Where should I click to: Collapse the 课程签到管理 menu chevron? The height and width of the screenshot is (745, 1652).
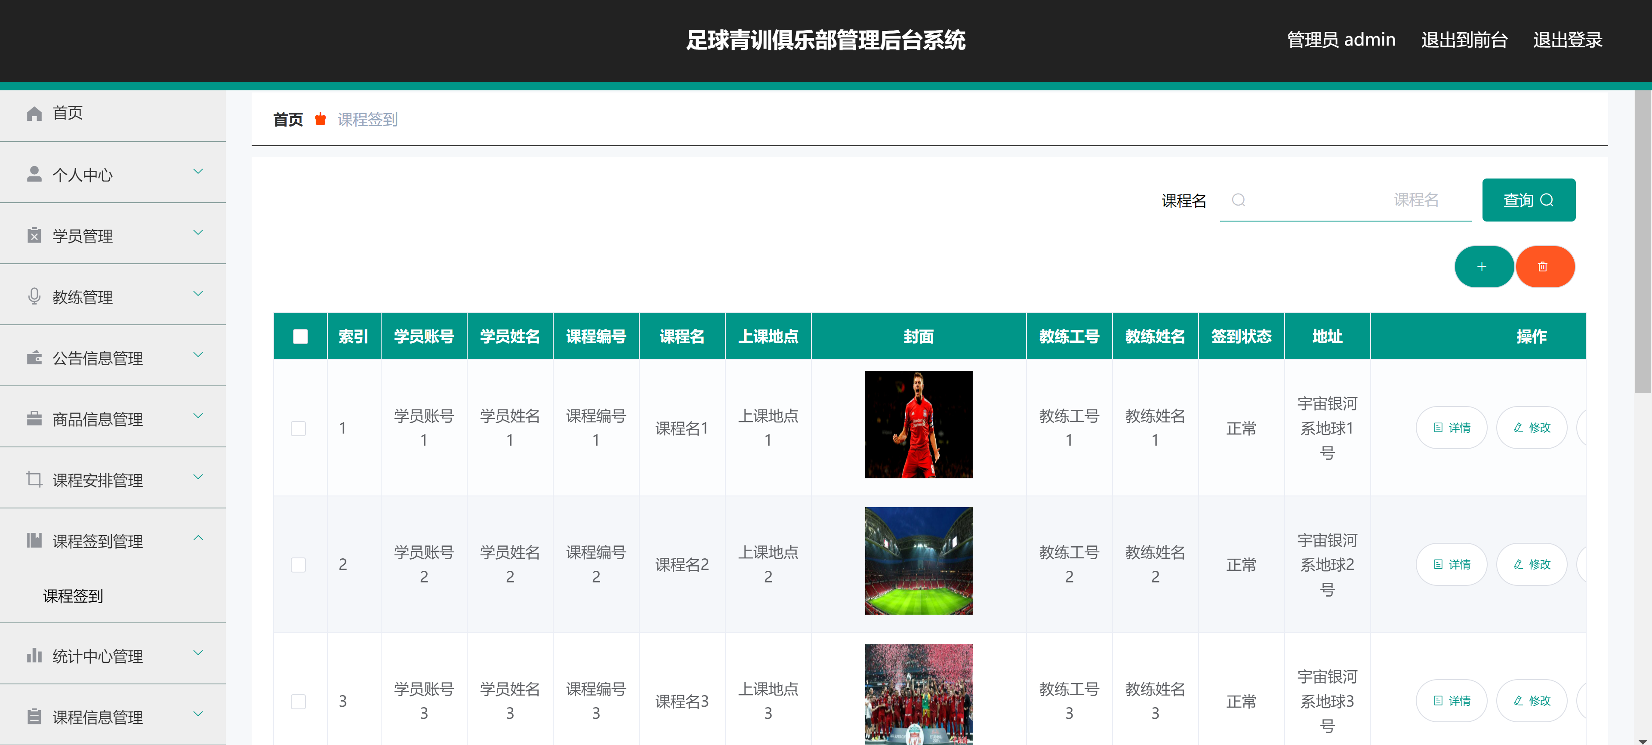pos(198,538)
